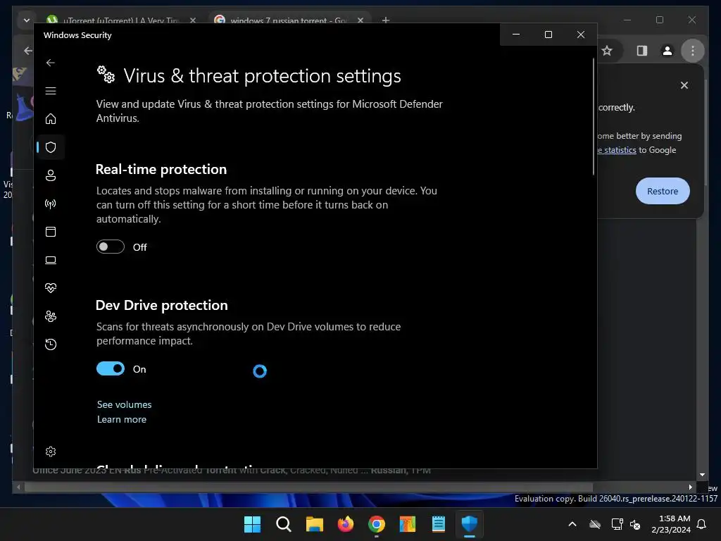This screenshot has width=721, height=541.
Task: Click the See volumes link
Action: [124, 404]
